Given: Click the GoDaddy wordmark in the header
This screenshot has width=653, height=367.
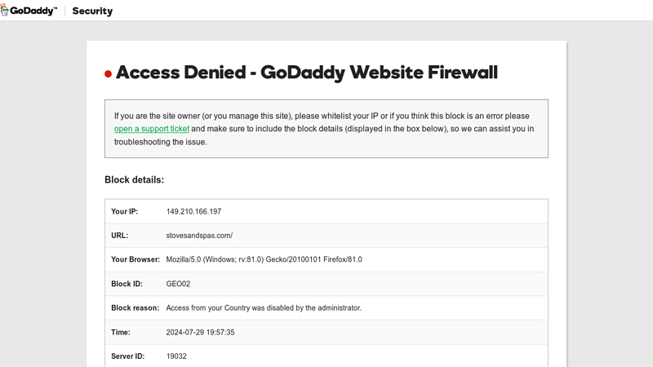Looking at the screenshot, I should [x=33, y=11].
